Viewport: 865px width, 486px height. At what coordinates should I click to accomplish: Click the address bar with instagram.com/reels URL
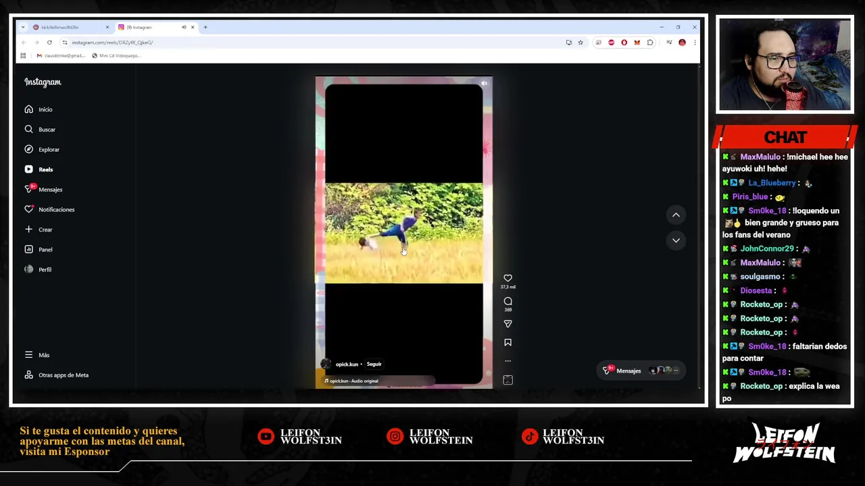(311, 43)
